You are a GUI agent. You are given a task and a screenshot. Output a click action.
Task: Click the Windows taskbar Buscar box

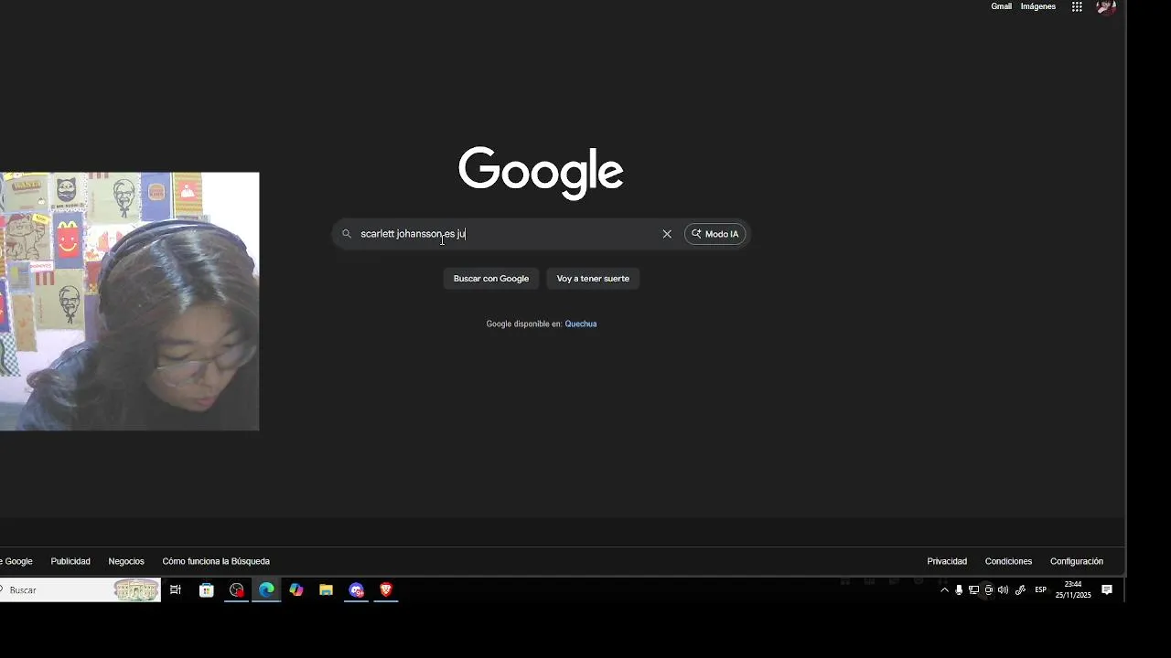click(81, 590)
